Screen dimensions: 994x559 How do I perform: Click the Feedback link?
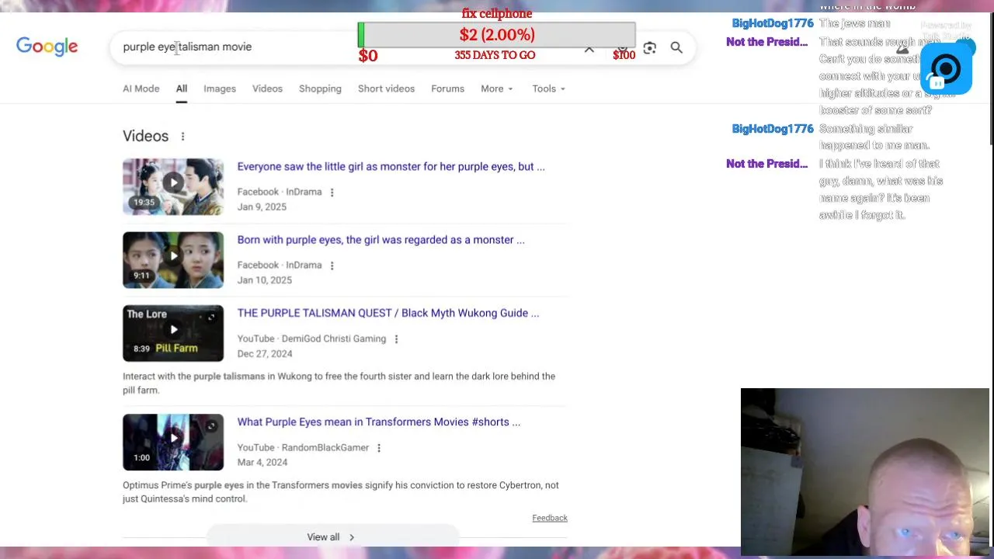tap(550, 518)
